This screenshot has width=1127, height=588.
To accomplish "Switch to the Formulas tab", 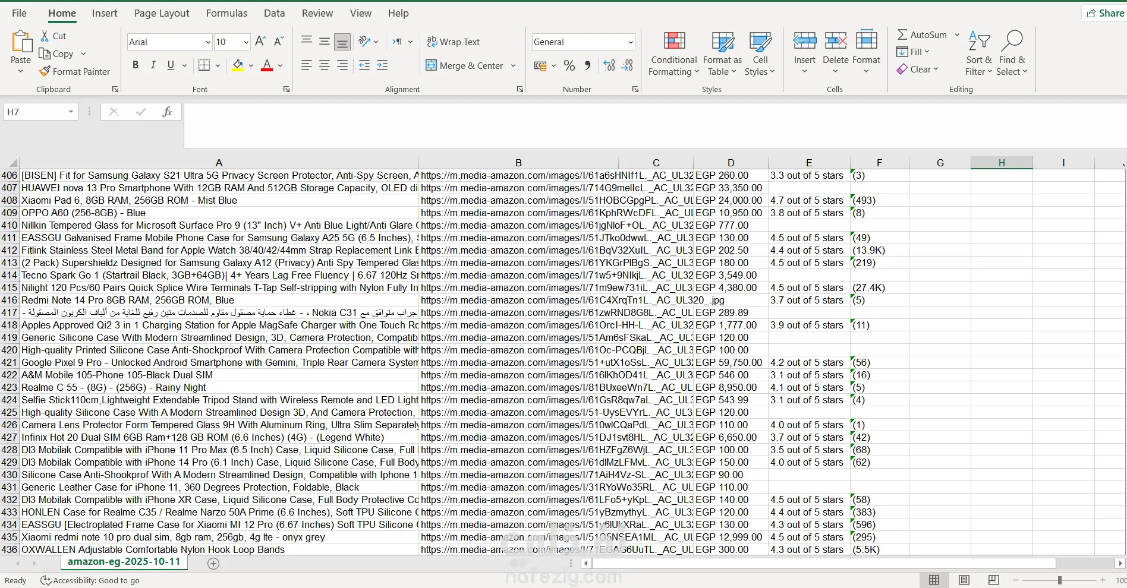I will coord(226,13).
